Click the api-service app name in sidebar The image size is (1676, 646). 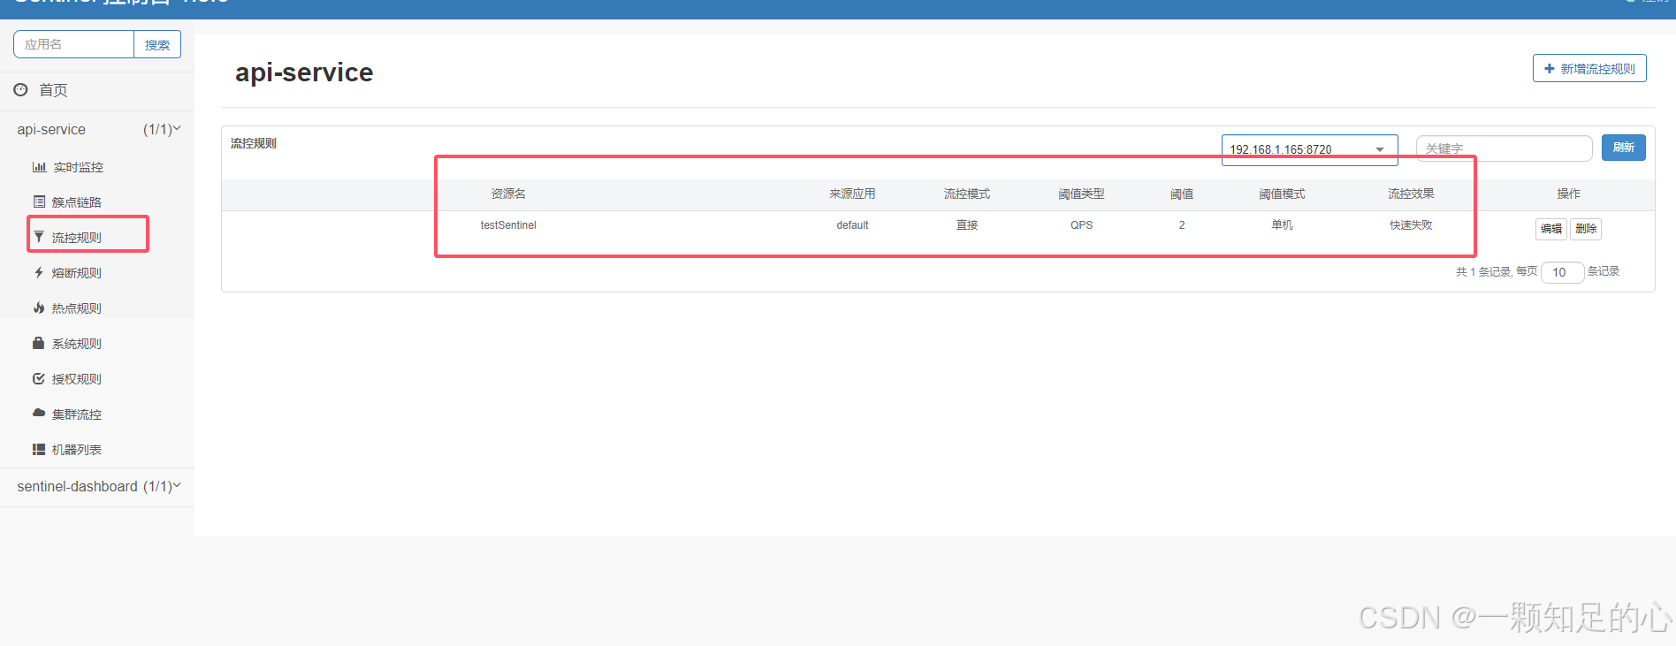click(51, 129)
